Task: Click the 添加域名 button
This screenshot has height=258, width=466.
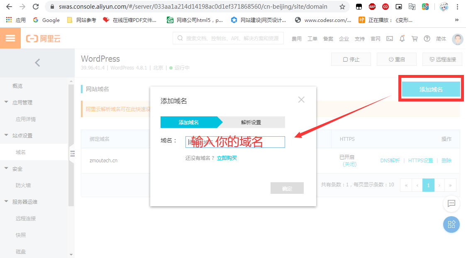Action: coord(431,89)
